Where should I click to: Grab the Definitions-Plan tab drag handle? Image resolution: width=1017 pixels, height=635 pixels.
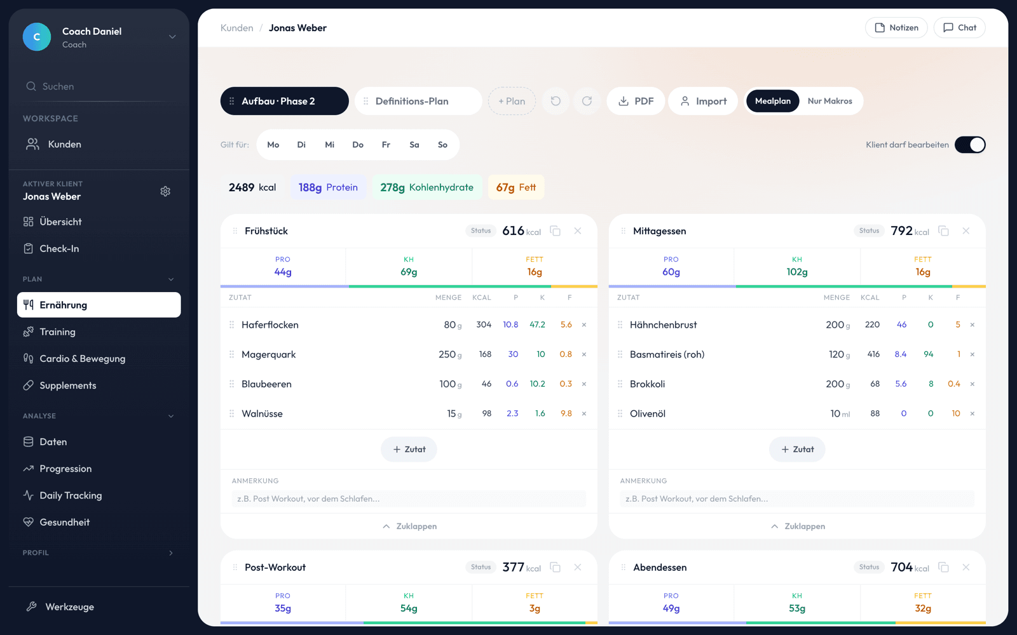366,102
